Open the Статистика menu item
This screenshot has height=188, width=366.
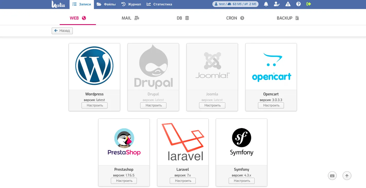[159, 4]
